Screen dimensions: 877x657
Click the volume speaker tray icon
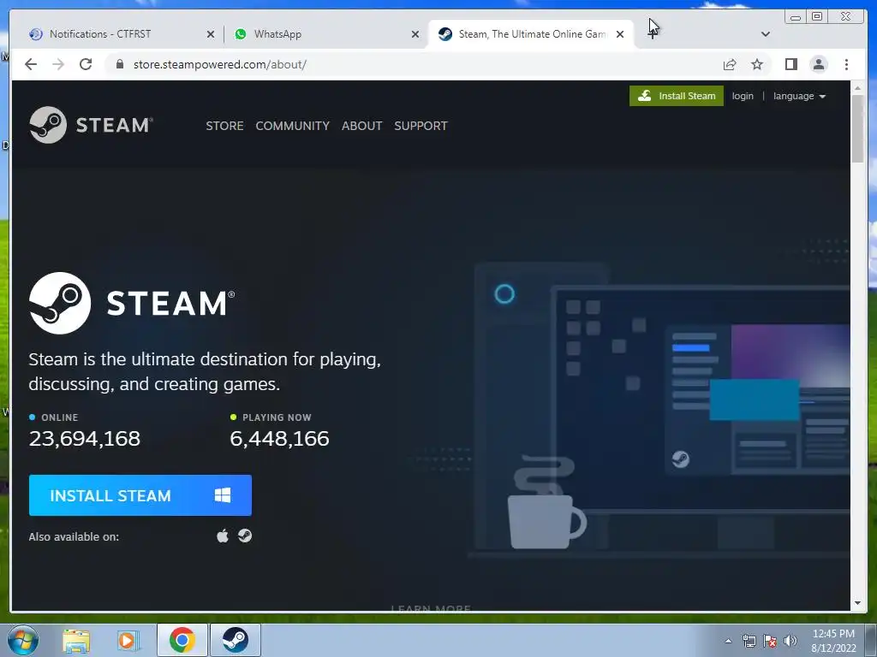pos(790,641)
